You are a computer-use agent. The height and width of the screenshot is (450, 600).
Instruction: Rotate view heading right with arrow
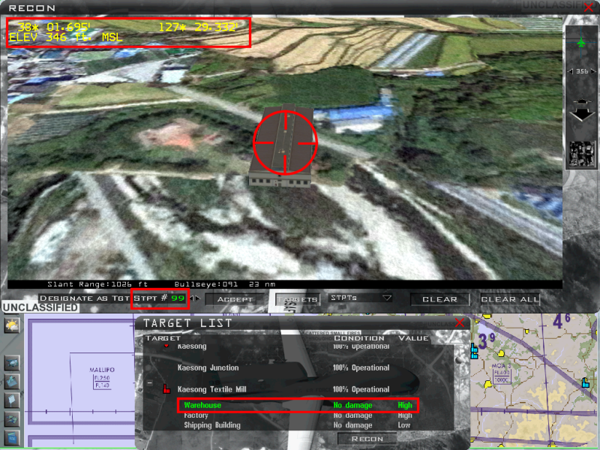coord(593,71)
